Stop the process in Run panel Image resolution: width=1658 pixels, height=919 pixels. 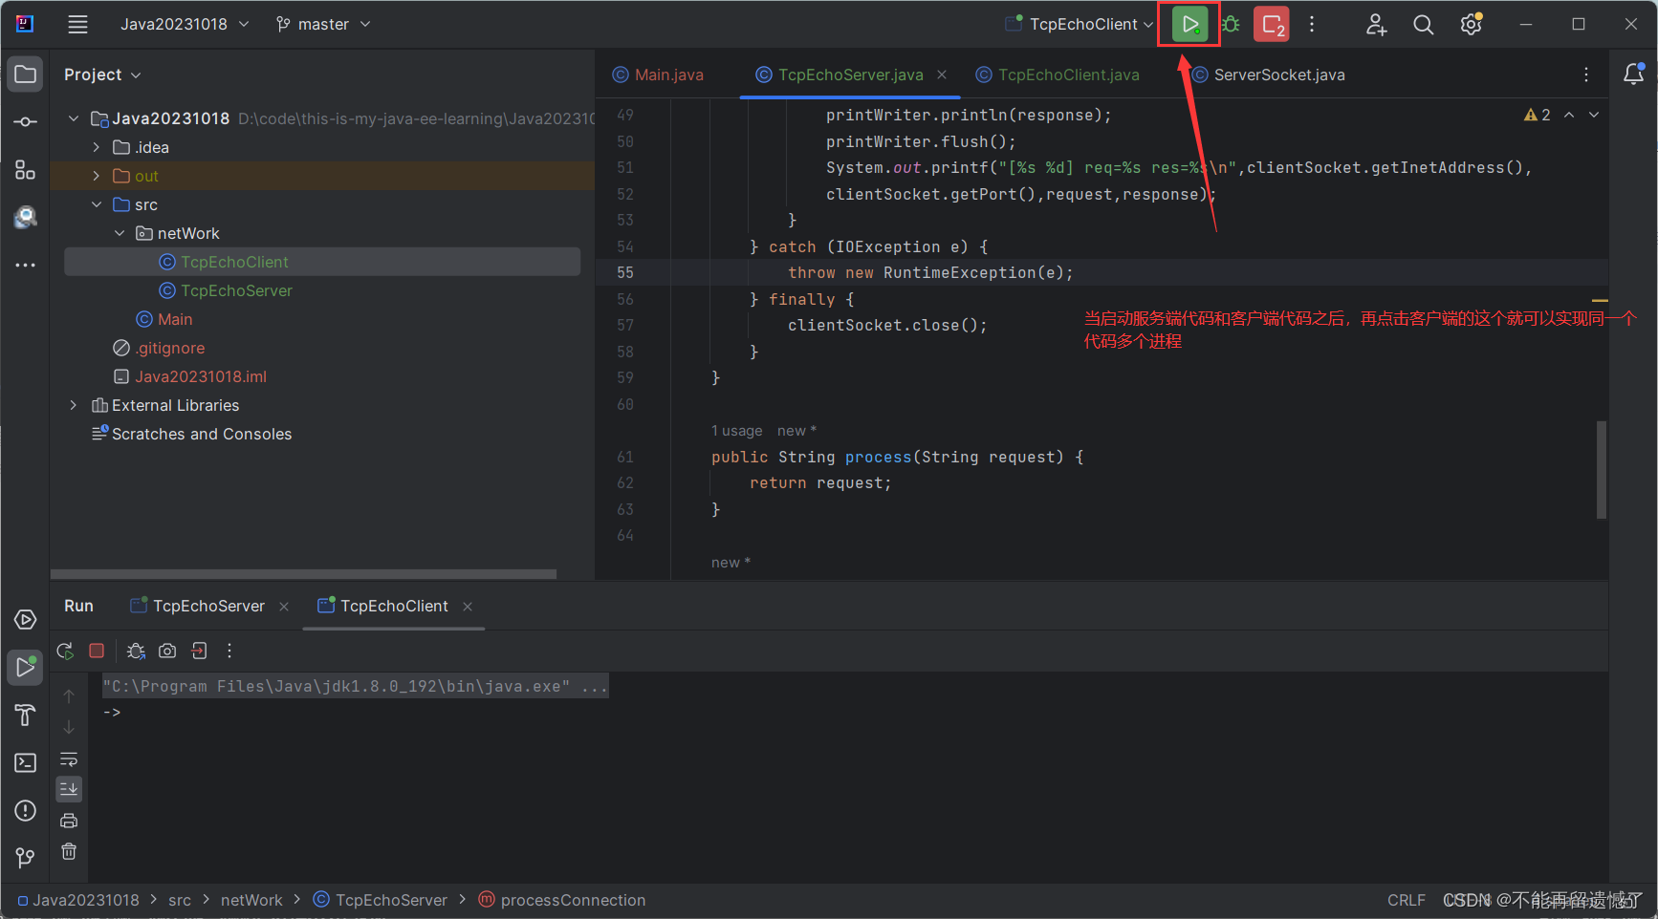[x=97, y=651]
